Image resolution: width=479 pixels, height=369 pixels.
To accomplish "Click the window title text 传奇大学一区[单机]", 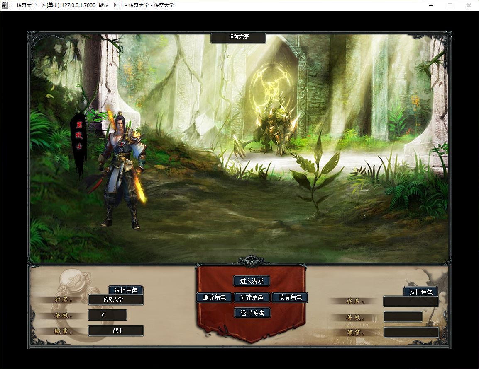I will pos(38,5).
